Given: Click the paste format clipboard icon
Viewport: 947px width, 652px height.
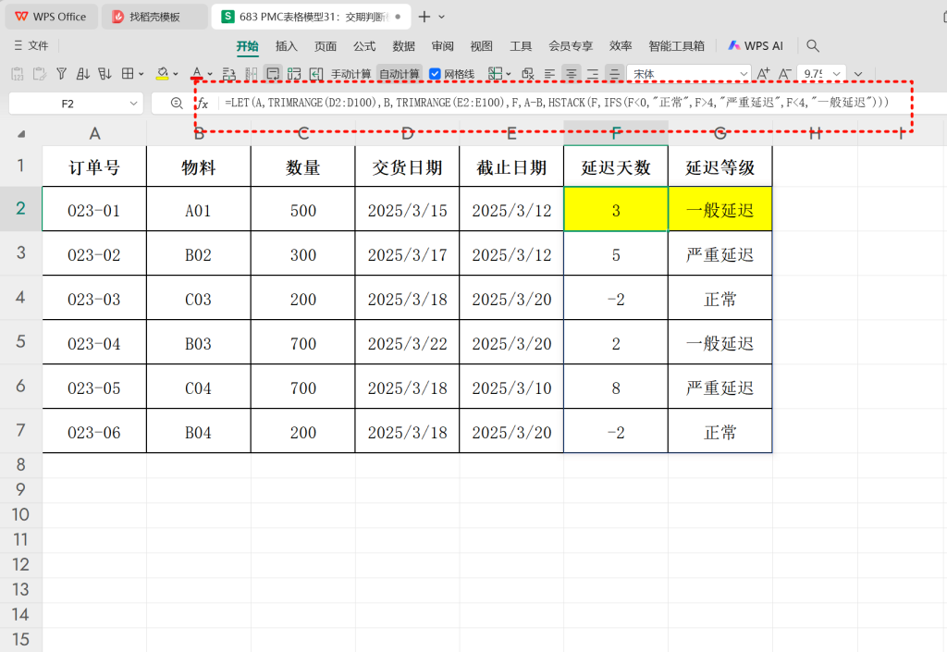Looking at the screenshot, I should coord(40,74).
